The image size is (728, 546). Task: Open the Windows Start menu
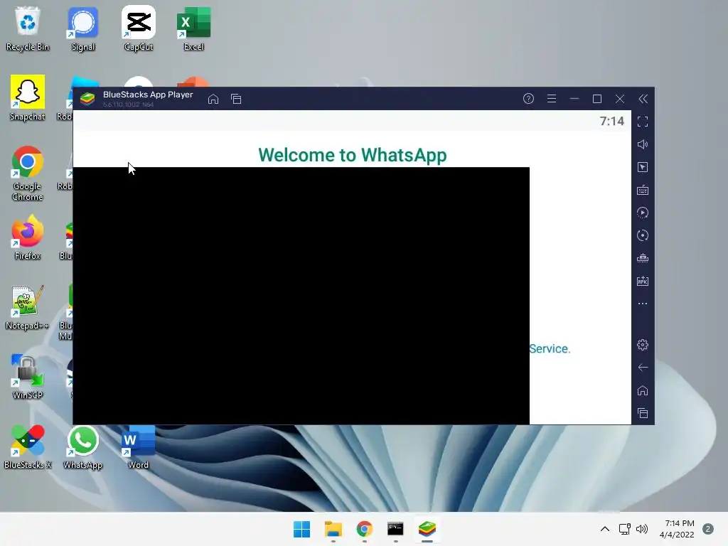point(301,529)
